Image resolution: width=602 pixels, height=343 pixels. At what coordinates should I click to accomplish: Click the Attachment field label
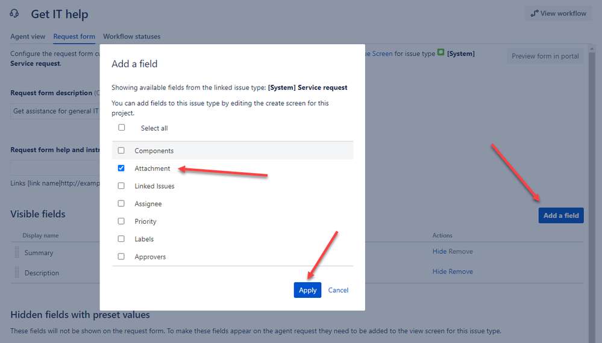152,168
